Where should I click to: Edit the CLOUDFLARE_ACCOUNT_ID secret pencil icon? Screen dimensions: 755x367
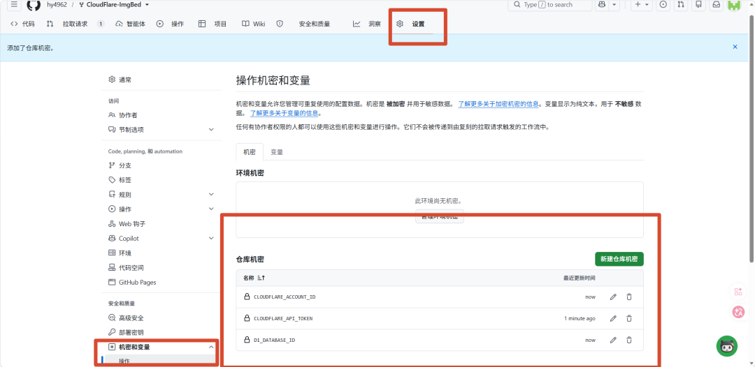613,297
